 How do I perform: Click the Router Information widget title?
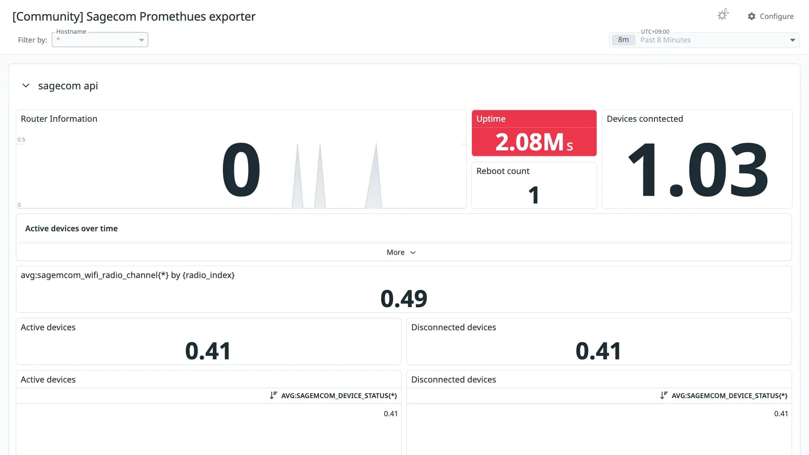pyautogui.click(x=59, y=119)
